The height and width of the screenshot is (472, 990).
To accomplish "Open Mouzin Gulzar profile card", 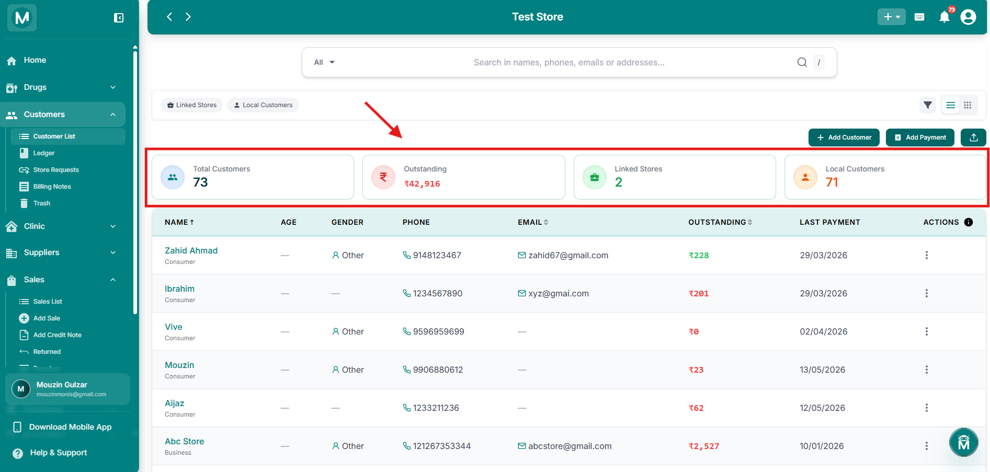I will click(x=68, y=389).
